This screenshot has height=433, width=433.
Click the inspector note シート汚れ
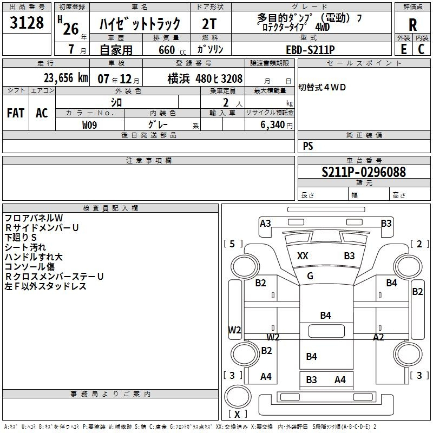pyautogui.click(x=25, y=247)
